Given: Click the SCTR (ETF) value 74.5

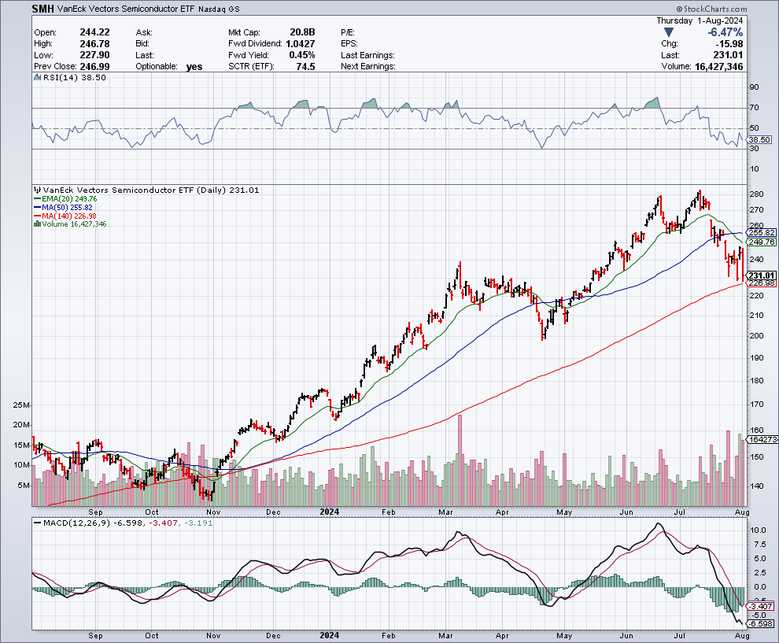Looking at the screenshot, I should click(x=304, y=67).
